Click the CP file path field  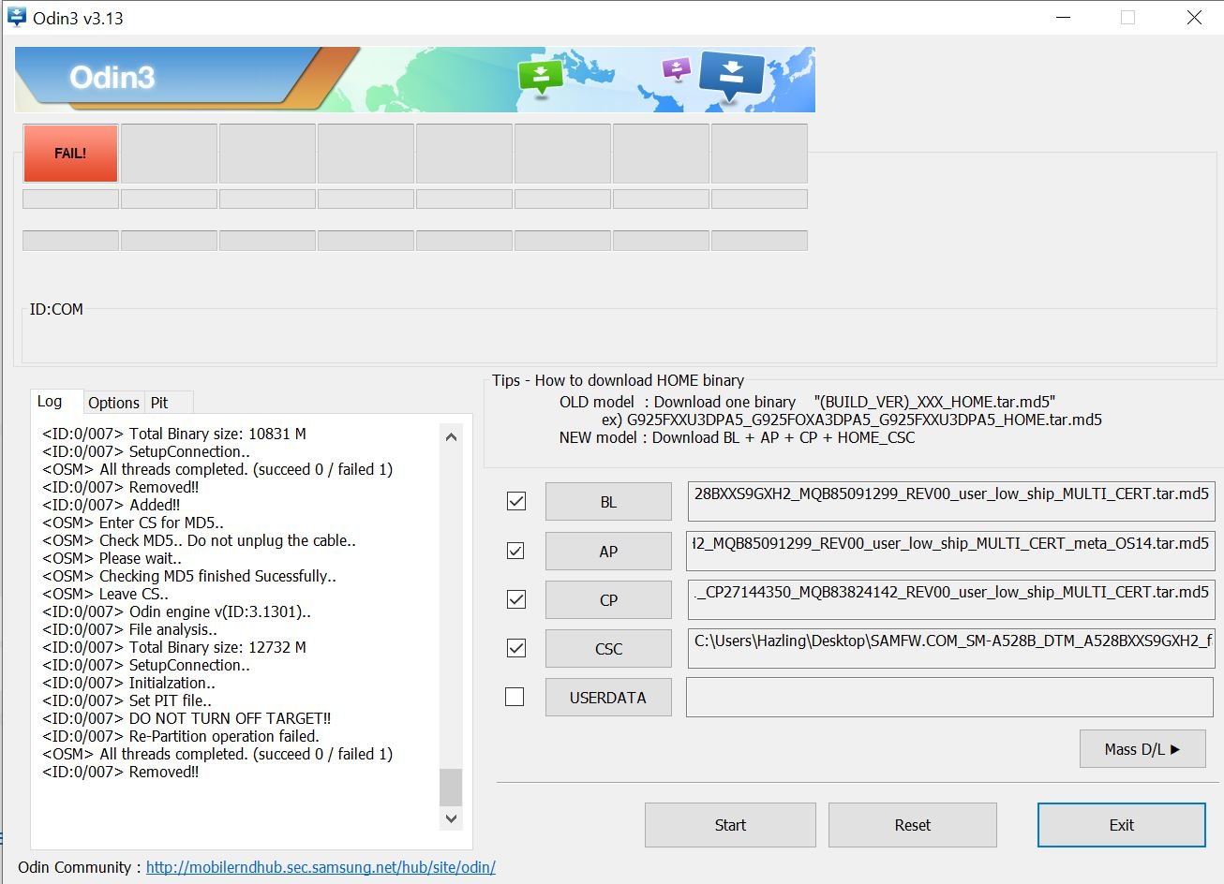point(950,600)
